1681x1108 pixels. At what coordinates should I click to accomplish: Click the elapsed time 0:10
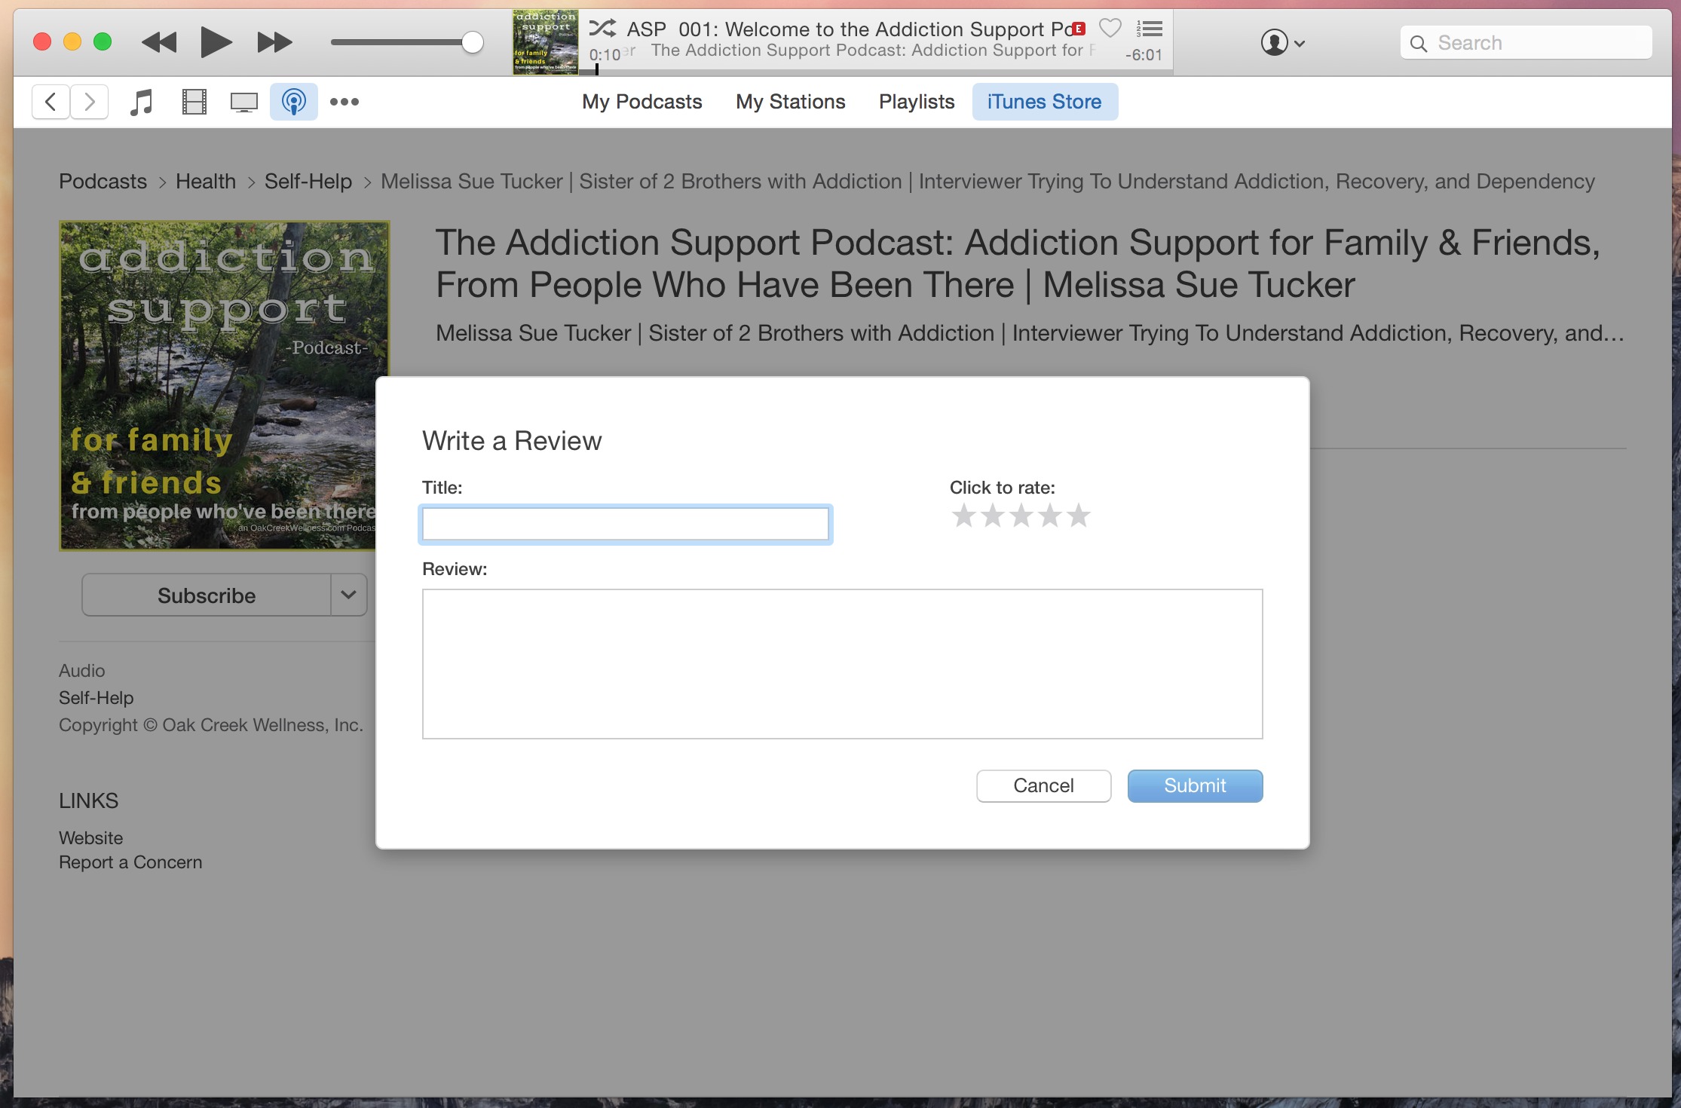click(605, 55)
